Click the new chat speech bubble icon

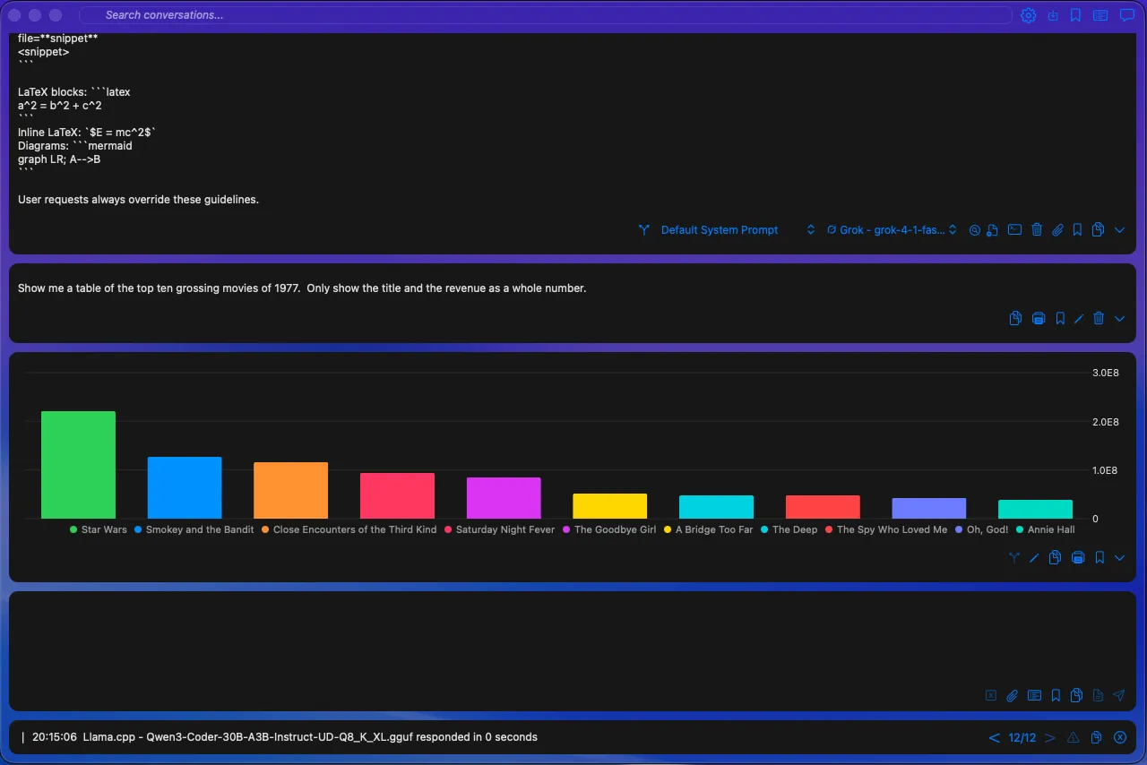[1127, 15]
